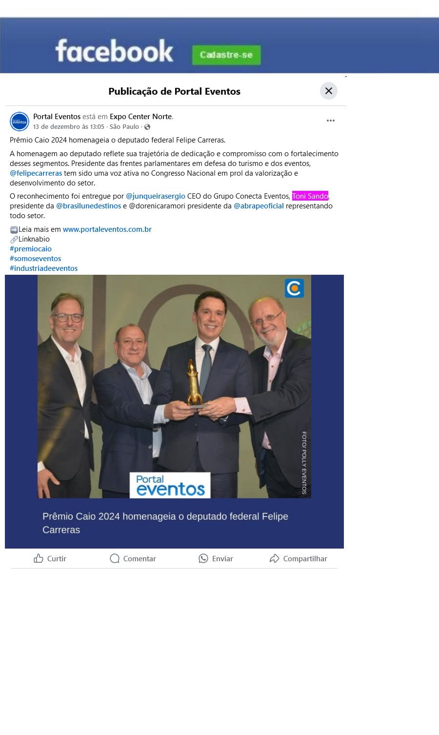Open the three-dots post options menu

pos(331,121)
